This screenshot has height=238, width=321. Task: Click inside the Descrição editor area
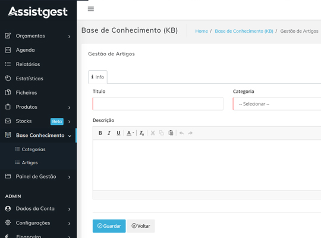(207, 165)
